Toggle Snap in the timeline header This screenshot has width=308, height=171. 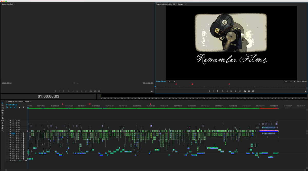pos(11,107)
